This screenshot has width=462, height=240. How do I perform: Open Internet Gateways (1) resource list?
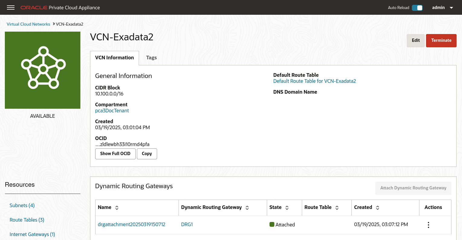pyautogui.click(x=32, y=234)
